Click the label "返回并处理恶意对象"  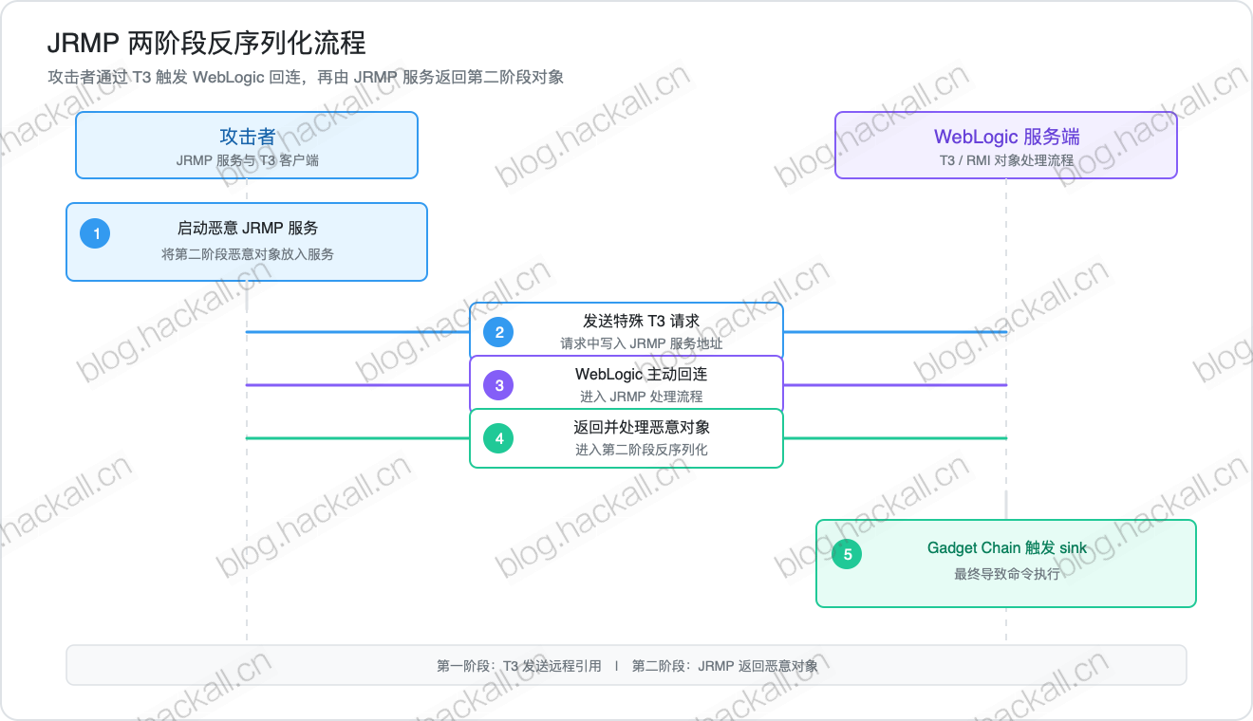tap(641, 427)
